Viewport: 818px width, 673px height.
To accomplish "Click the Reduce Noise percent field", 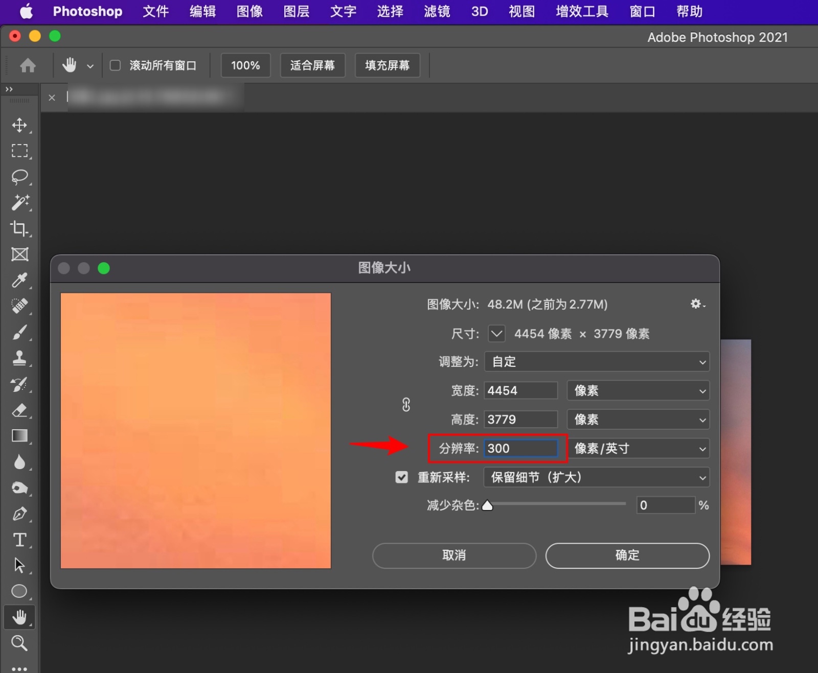I will tap(665, 505).
